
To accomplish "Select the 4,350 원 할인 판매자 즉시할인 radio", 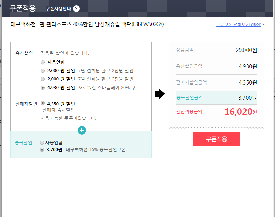I will coord(42,103).
